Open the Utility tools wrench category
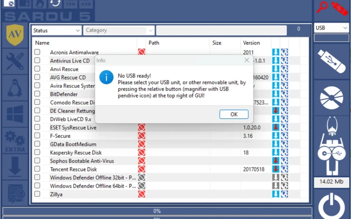Viewport: 351px width, 219px height. pos(15,61)
